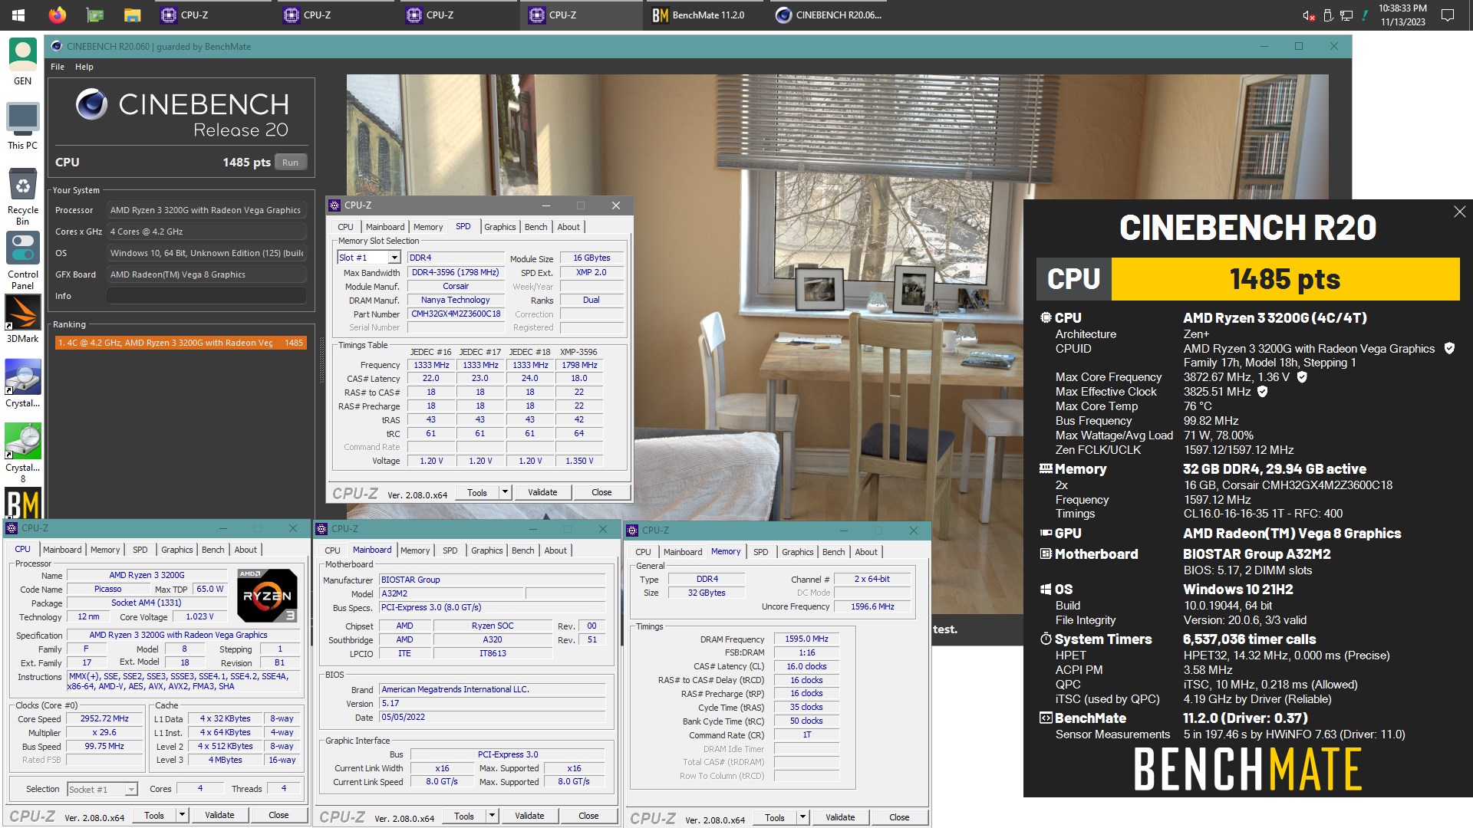Click Close in the Memory window
Screen dimensions: 1473x828
click(899, 817)
